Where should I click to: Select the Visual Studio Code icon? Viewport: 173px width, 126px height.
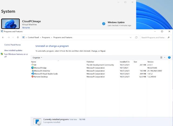point(32,74)
